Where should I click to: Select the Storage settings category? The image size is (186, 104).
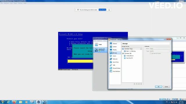coord(115,53)
